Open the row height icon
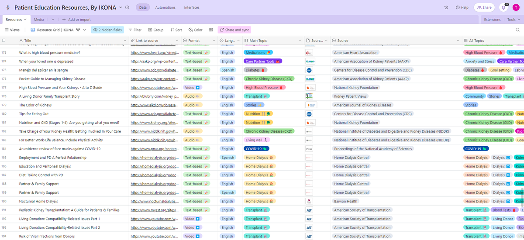 coord(211,30)
